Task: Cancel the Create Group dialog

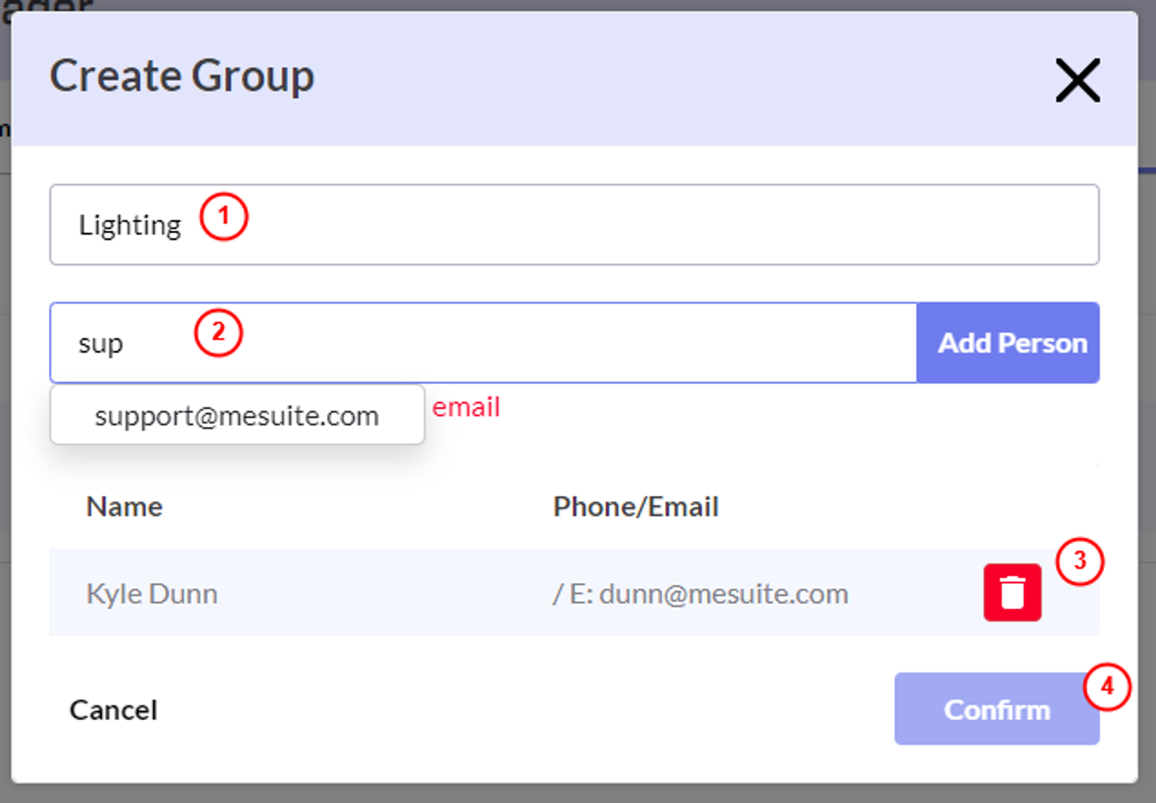Action: (113, 710)
